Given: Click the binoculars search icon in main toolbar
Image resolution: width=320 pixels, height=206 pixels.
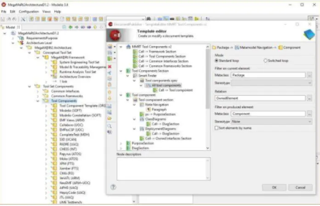Looking at the screenshot, I should [149, 19].
